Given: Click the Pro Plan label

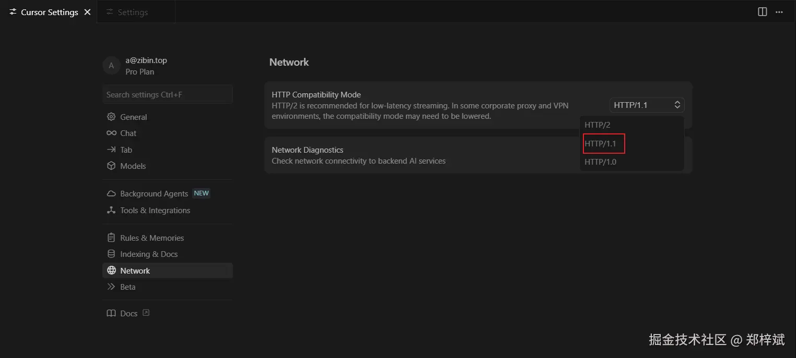Looking at the screenshot, I should 139,71.
